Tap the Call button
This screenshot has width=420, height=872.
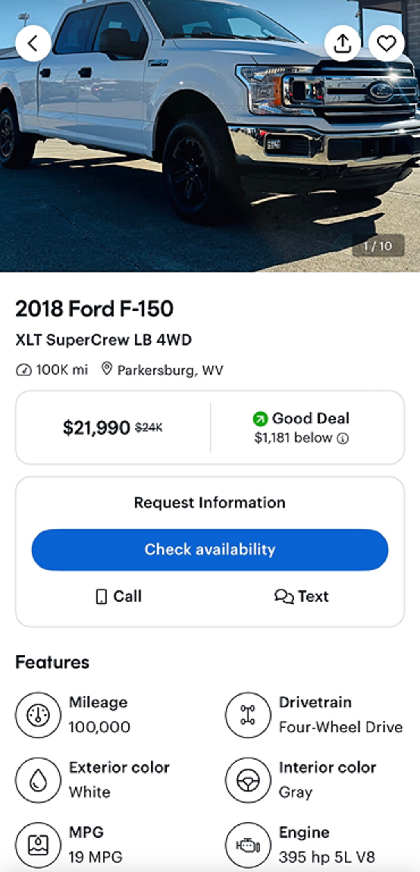tap(119, 596)
